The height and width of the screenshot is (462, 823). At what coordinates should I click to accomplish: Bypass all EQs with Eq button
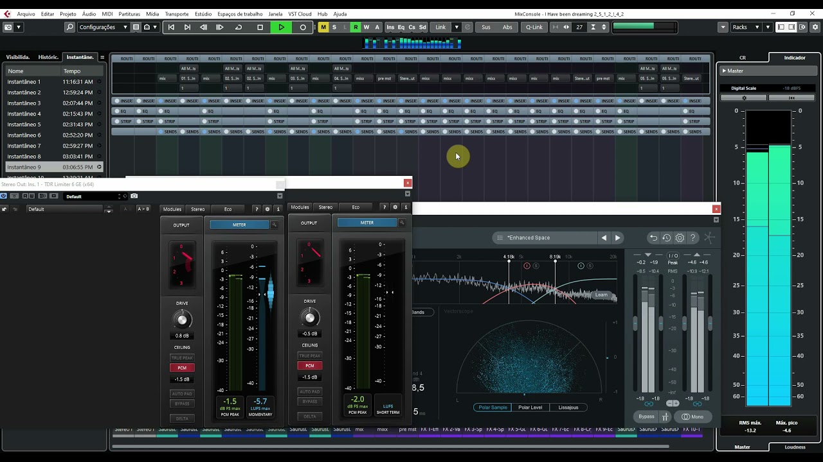(401, 27)
